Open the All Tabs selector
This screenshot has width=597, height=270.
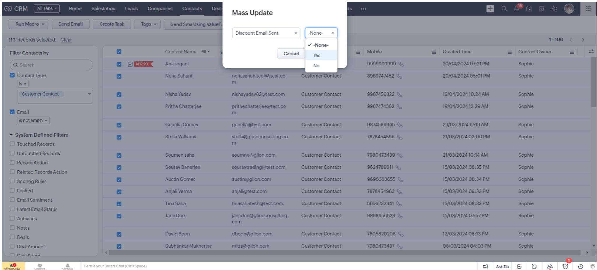[46, 8]
